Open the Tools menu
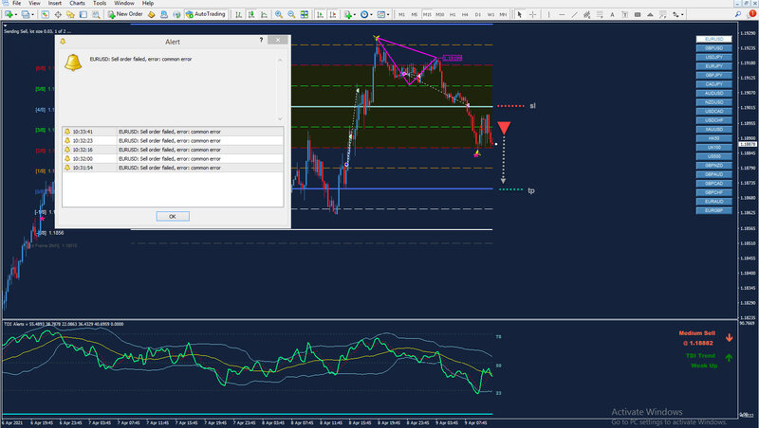Screen dimensions: 759x428 point(100,3)
